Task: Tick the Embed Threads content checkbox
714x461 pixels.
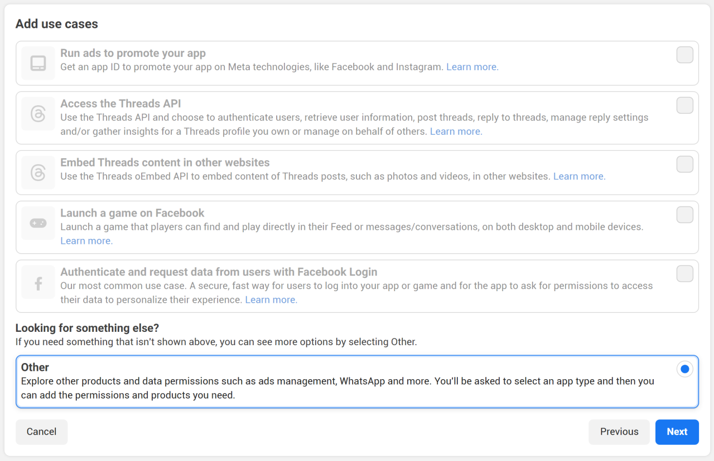Action: coord(684,164)
